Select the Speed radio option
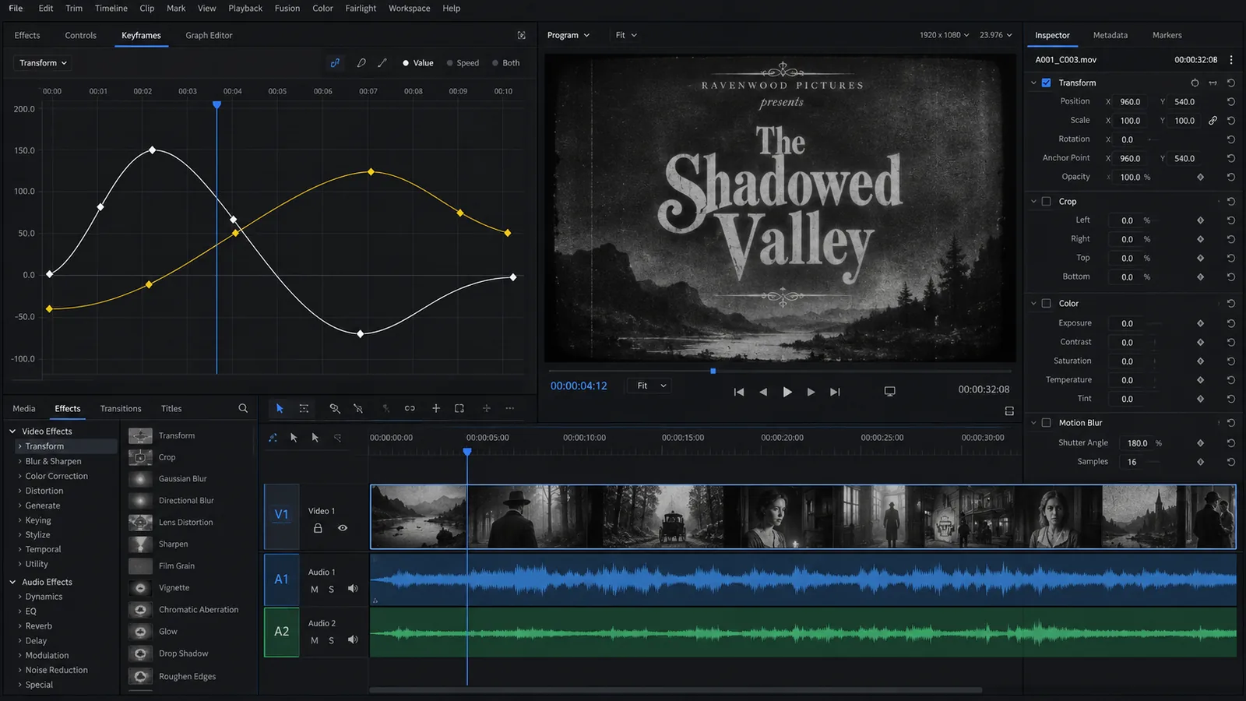 (463, 63)
